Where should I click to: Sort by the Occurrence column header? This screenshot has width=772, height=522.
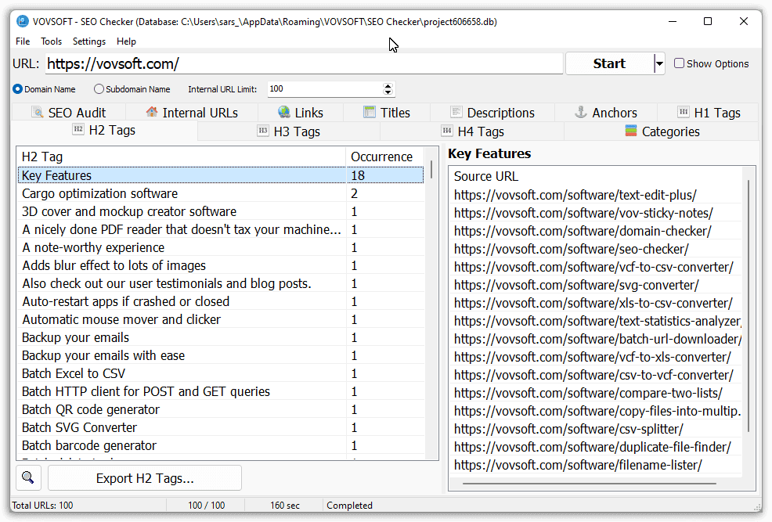click(385, 157)
